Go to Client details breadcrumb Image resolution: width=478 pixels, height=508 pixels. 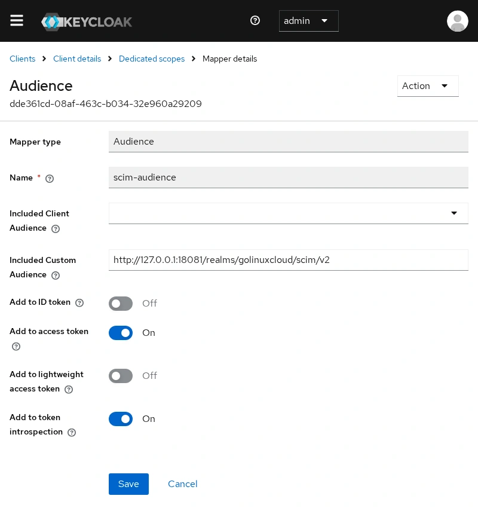77,59
